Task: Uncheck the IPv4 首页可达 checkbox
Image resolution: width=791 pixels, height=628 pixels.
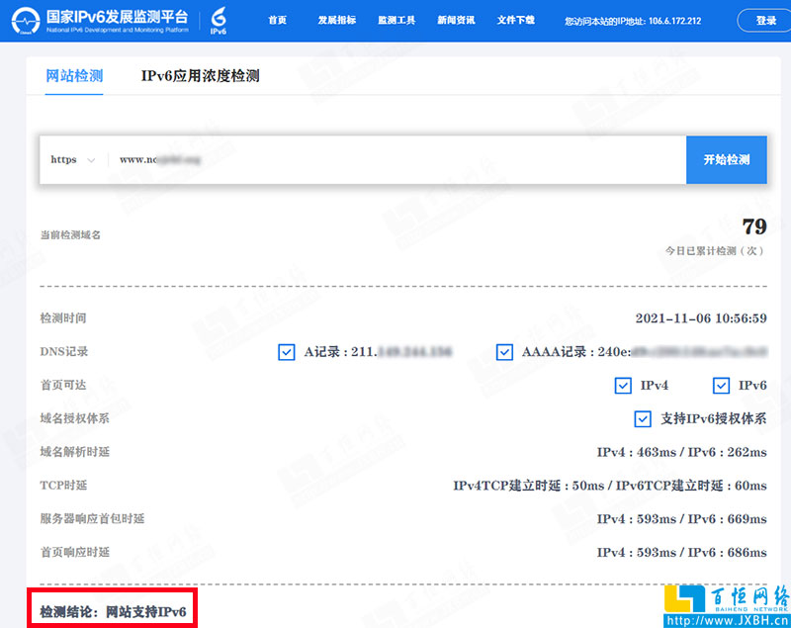Action: (x=624, y=386)
